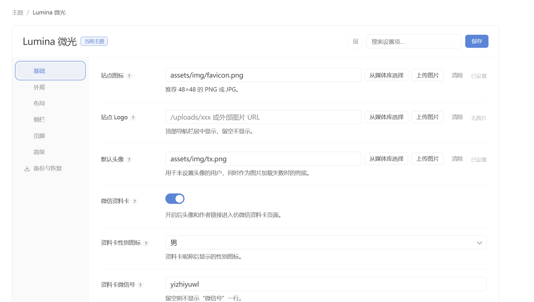The height and width of the screenshot is (302, 534).
Task: Click the 已设置 status for 默认头像
Action: (479, 160)
